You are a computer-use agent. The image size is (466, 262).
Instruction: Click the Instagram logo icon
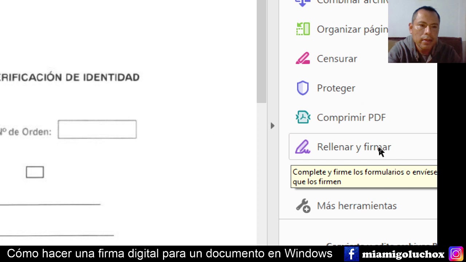click(x=456, y=254)
